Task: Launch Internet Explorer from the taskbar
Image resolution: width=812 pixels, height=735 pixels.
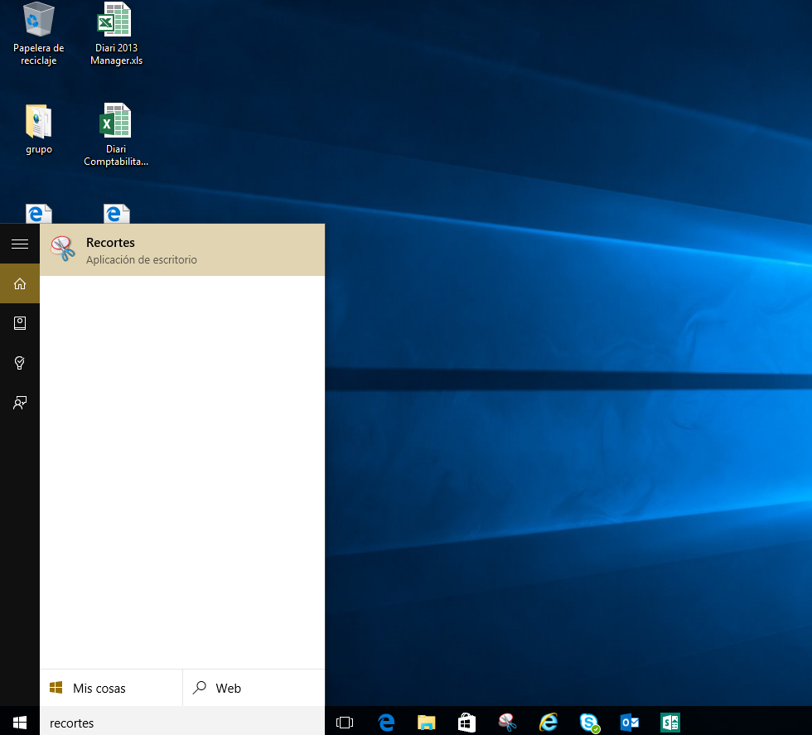Action: coord(549,723)
